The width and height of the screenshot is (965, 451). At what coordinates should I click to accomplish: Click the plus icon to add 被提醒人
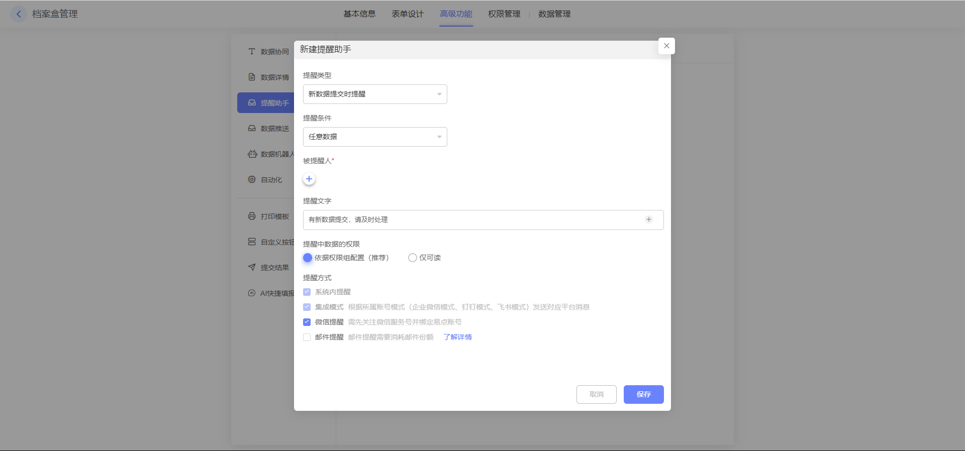point(309,179)
